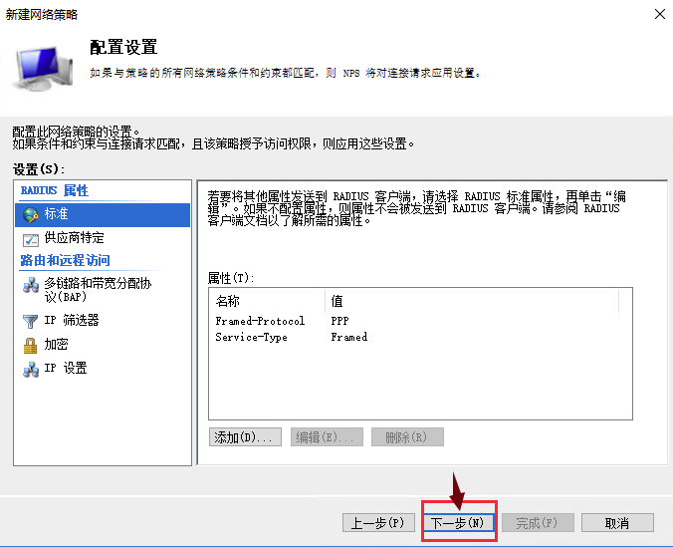This screenshot has width=673, height=547.
Task: Click the checkbox icon beside 供应商特定
Action: [30, 239]
